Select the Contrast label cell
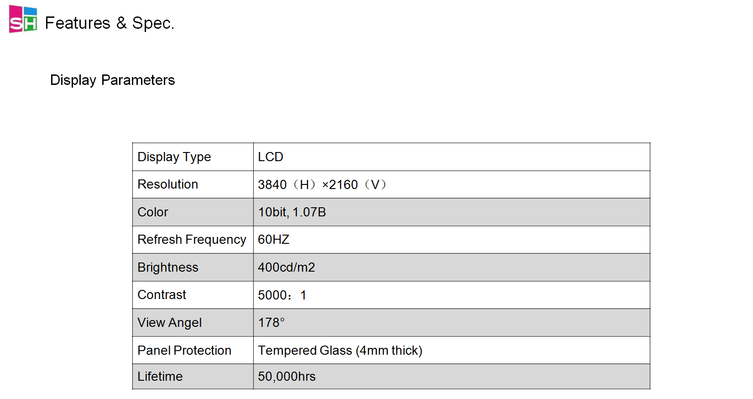753x399 pixels. [162, 295]
